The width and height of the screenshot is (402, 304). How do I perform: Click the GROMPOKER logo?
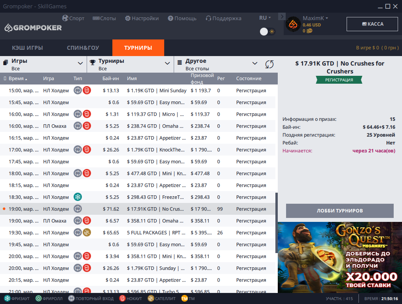tap(33, 28)
